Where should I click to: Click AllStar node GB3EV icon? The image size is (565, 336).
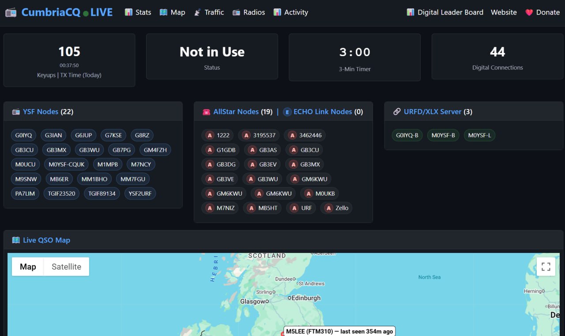252,165
